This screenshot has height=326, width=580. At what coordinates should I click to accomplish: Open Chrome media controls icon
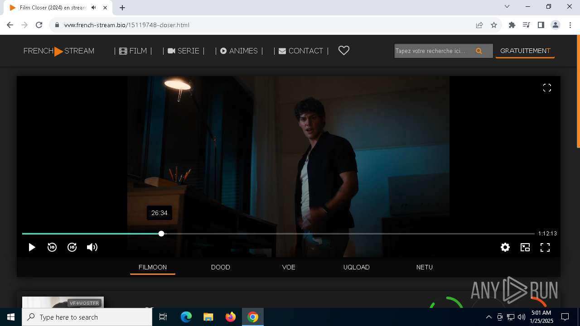point(527,25)
